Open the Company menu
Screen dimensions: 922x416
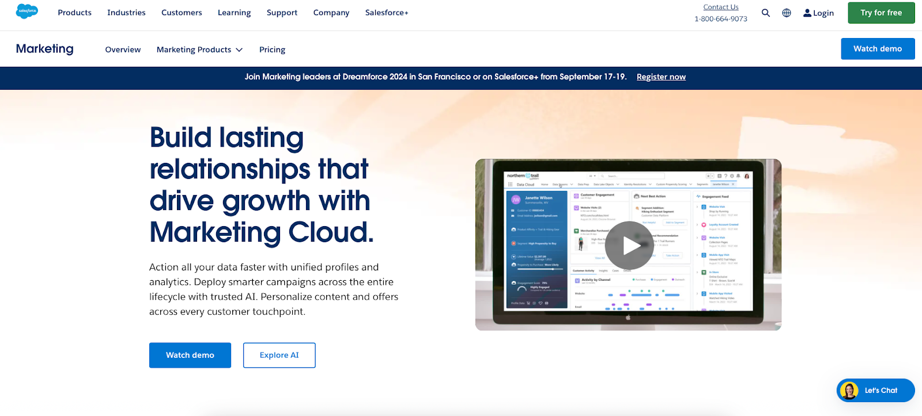click(331, 13)
